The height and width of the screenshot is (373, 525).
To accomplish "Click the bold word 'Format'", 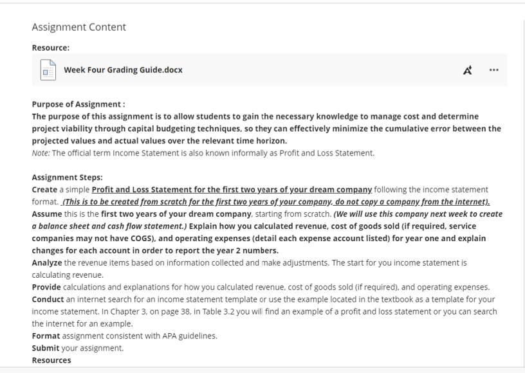I will (46, 336).
